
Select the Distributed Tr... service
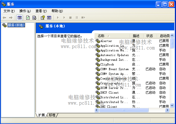132,102
